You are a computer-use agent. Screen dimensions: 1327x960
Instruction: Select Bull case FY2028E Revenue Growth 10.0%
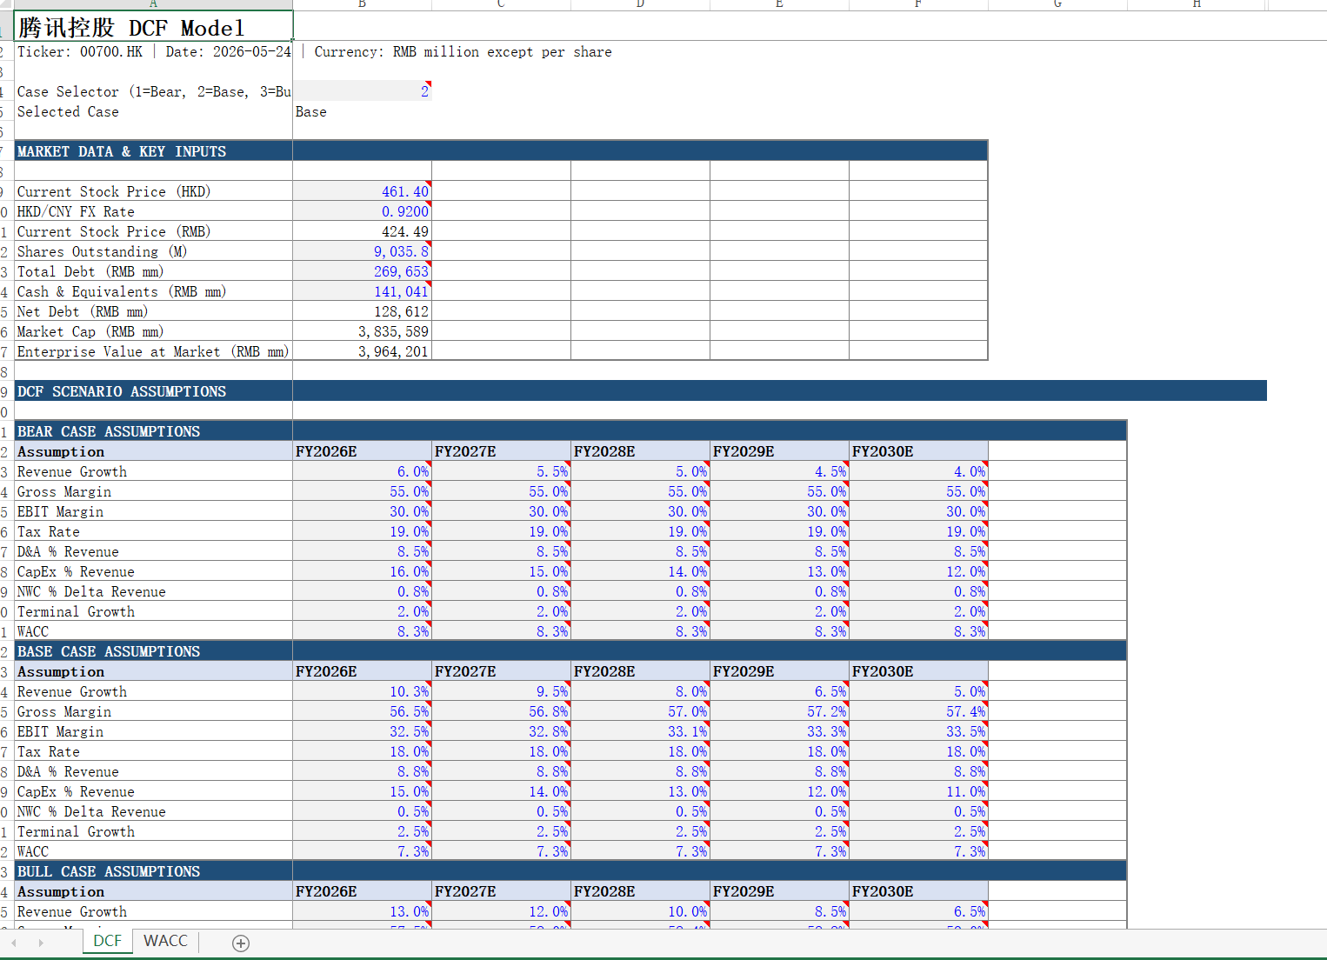pyautogui.click(x=641, y=911)
